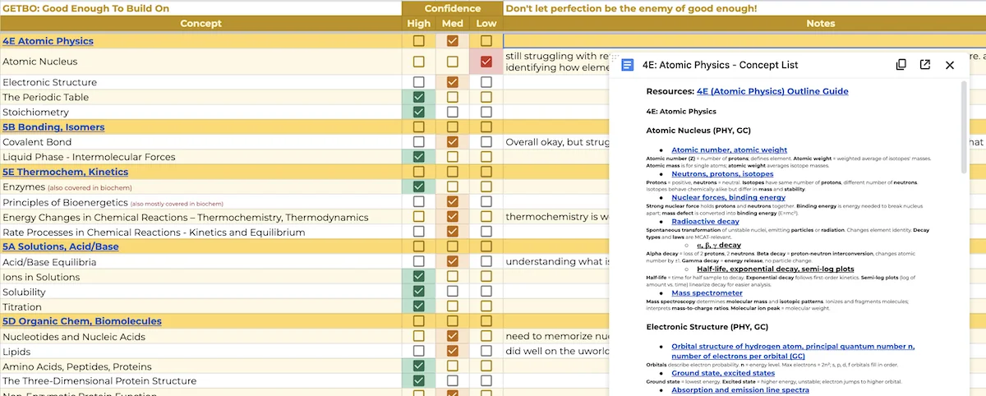Open 4E (Atomic Physics) Outline Guide link
The height and width of the screenshot is (396, 986).
coord(772,91)
